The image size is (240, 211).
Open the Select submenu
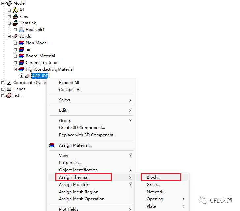coord(91,100)
